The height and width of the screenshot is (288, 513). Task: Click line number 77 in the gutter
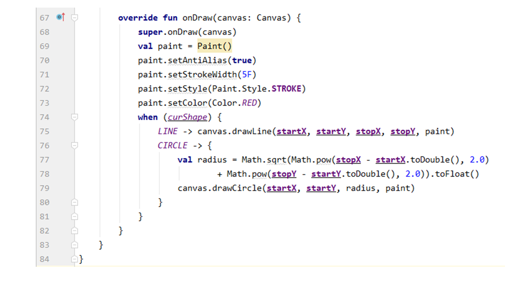click(44, 160)
